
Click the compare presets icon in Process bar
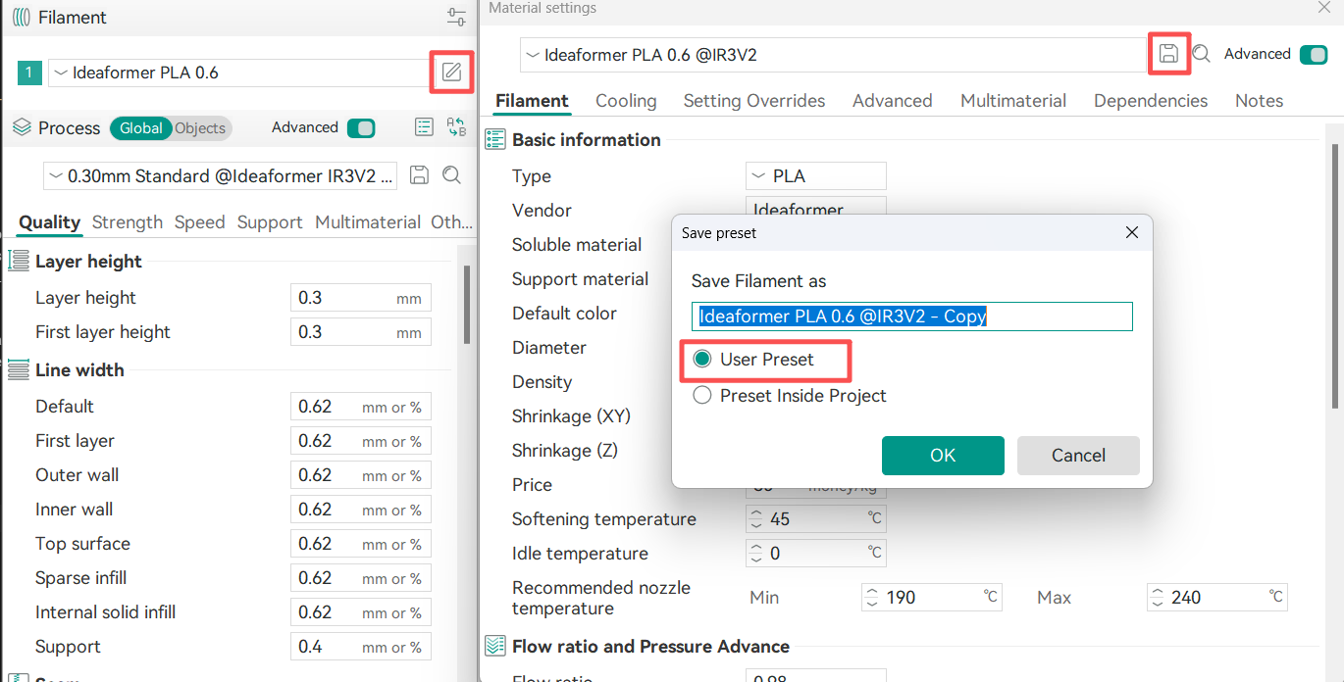456,127
